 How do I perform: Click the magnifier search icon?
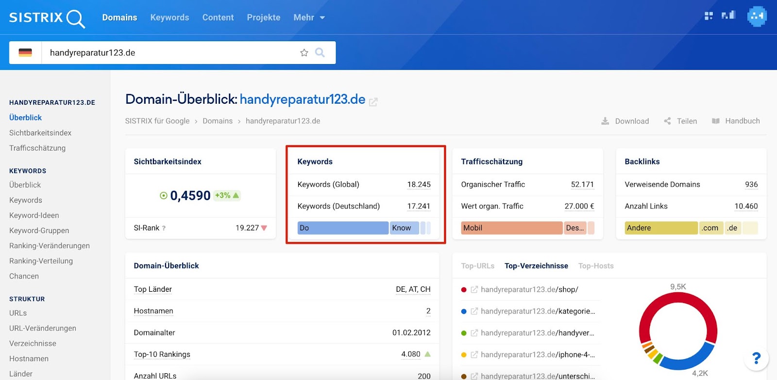point(320,52)
